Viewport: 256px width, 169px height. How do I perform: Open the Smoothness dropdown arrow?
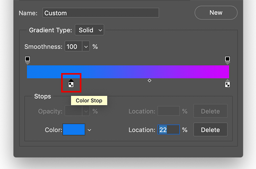click(x=86, y=46)
